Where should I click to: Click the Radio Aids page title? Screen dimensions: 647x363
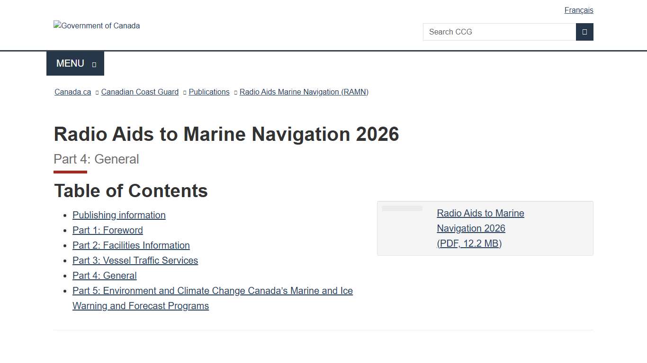click(x=226, y=134)
